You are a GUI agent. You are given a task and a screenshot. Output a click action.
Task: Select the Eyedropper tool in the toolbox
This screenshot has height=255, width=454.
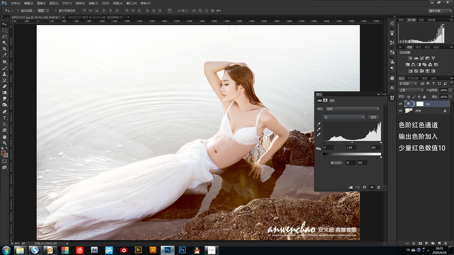4,55
